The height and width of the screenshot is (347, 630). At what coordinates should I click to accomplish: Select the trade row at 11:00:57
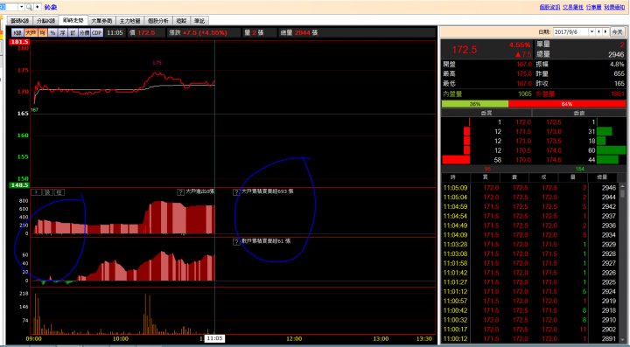[529, 301]
